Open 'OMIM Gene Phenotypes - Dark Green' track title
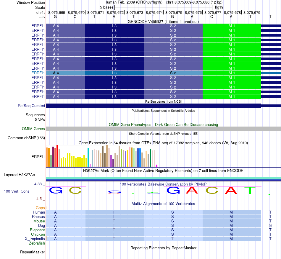This screenshot has height=259, width=281. 163,124
